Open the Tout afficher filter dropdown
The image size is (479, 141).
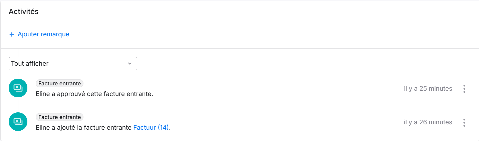point(73,64)
